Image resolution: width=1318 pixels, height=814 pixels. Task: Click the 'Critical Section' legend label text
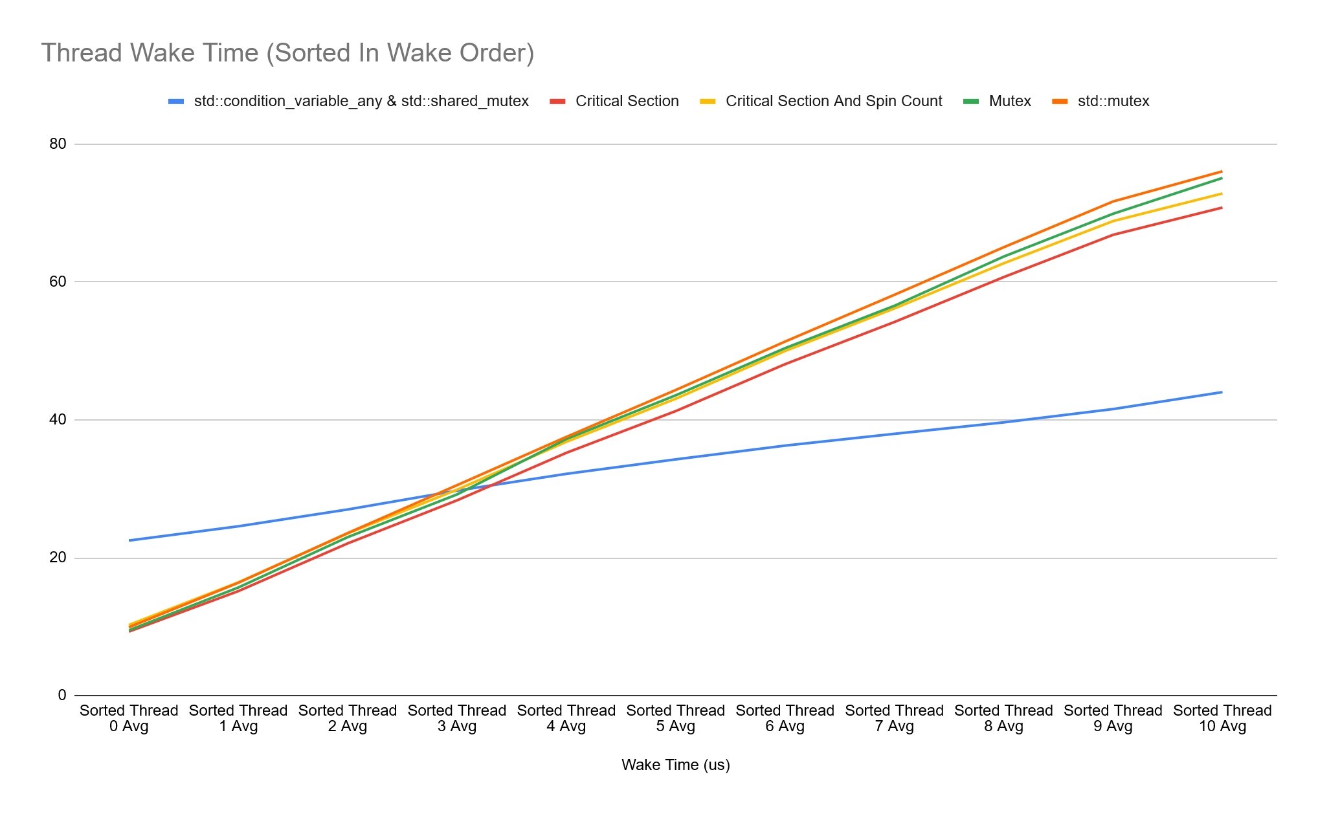tap(627, 102)
